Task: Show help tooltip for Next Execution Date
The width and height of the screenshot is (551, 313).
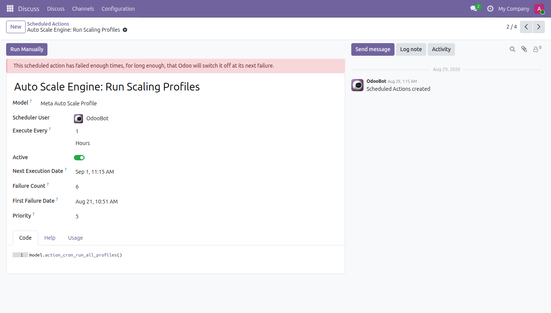Action: pyautogui.click(x=65, y=169)
